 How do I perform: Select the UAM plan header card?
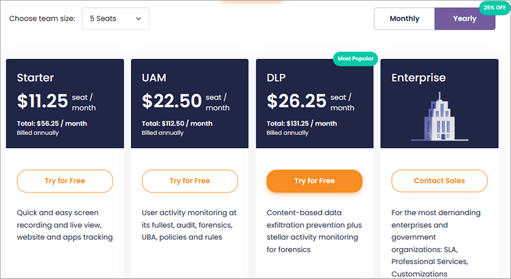pyautogui.click(x=189, y=103)
